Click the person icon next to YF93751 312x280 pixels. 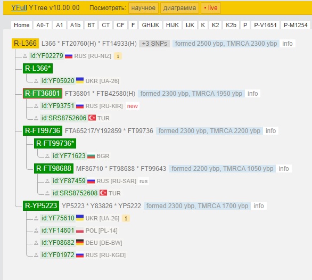(x=36, y=106)
